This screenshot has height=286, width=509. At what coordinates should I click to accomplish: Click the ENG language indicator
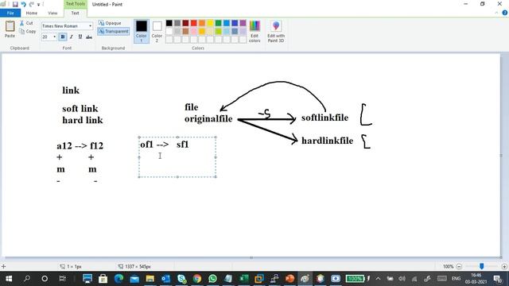(456, 279)
